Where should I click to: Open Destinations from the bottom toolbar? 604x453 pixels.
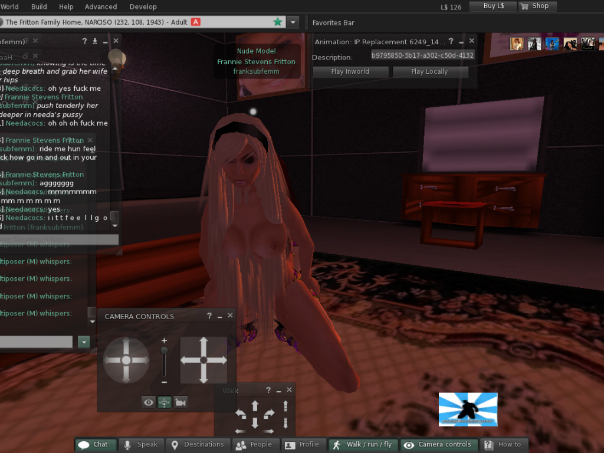point(198,445)
